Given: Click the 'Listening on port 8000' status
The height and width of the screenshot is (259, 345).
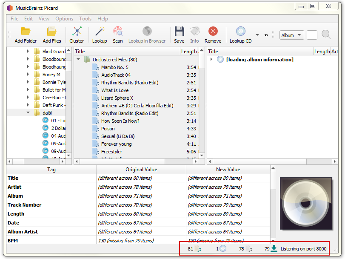Looking at the screenshot, I should [303, 249].
